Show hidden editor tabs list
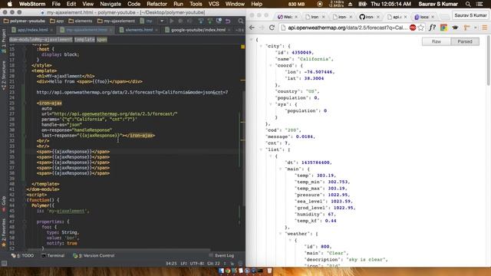 click(x=239, y=30)
